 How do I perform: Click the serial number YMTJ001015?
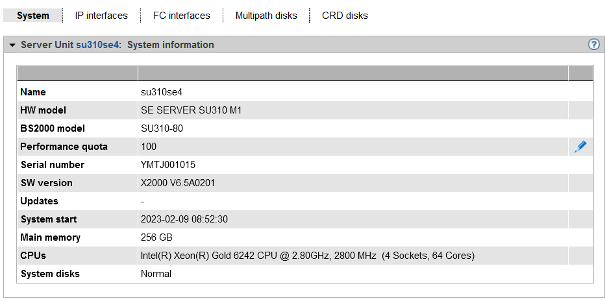(x=168, y=165)
